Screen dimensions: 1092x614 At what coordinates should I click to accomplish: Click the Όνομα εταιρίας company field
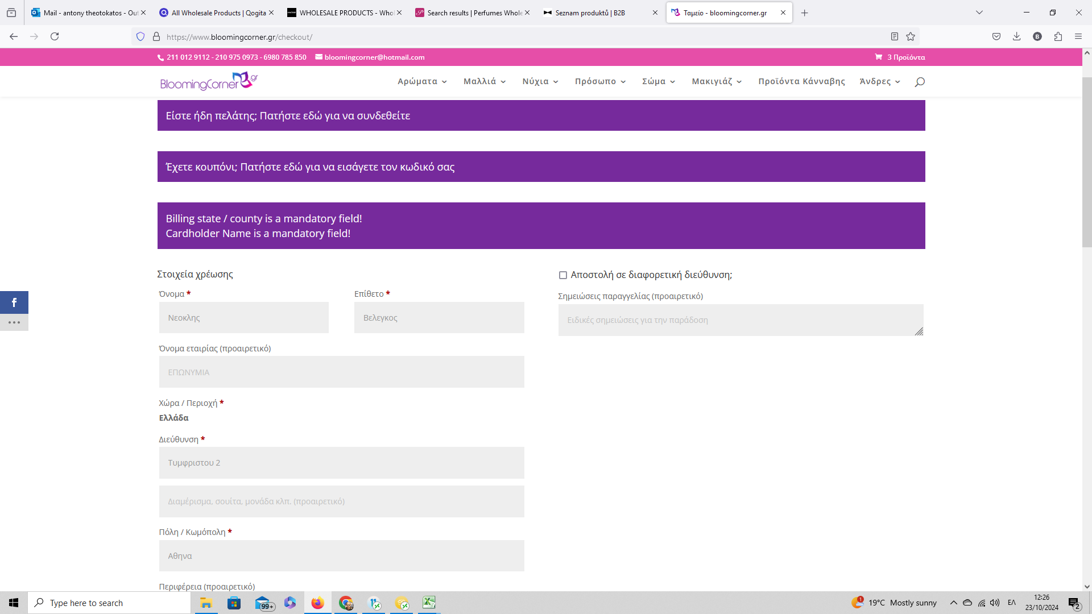[342, 372]
